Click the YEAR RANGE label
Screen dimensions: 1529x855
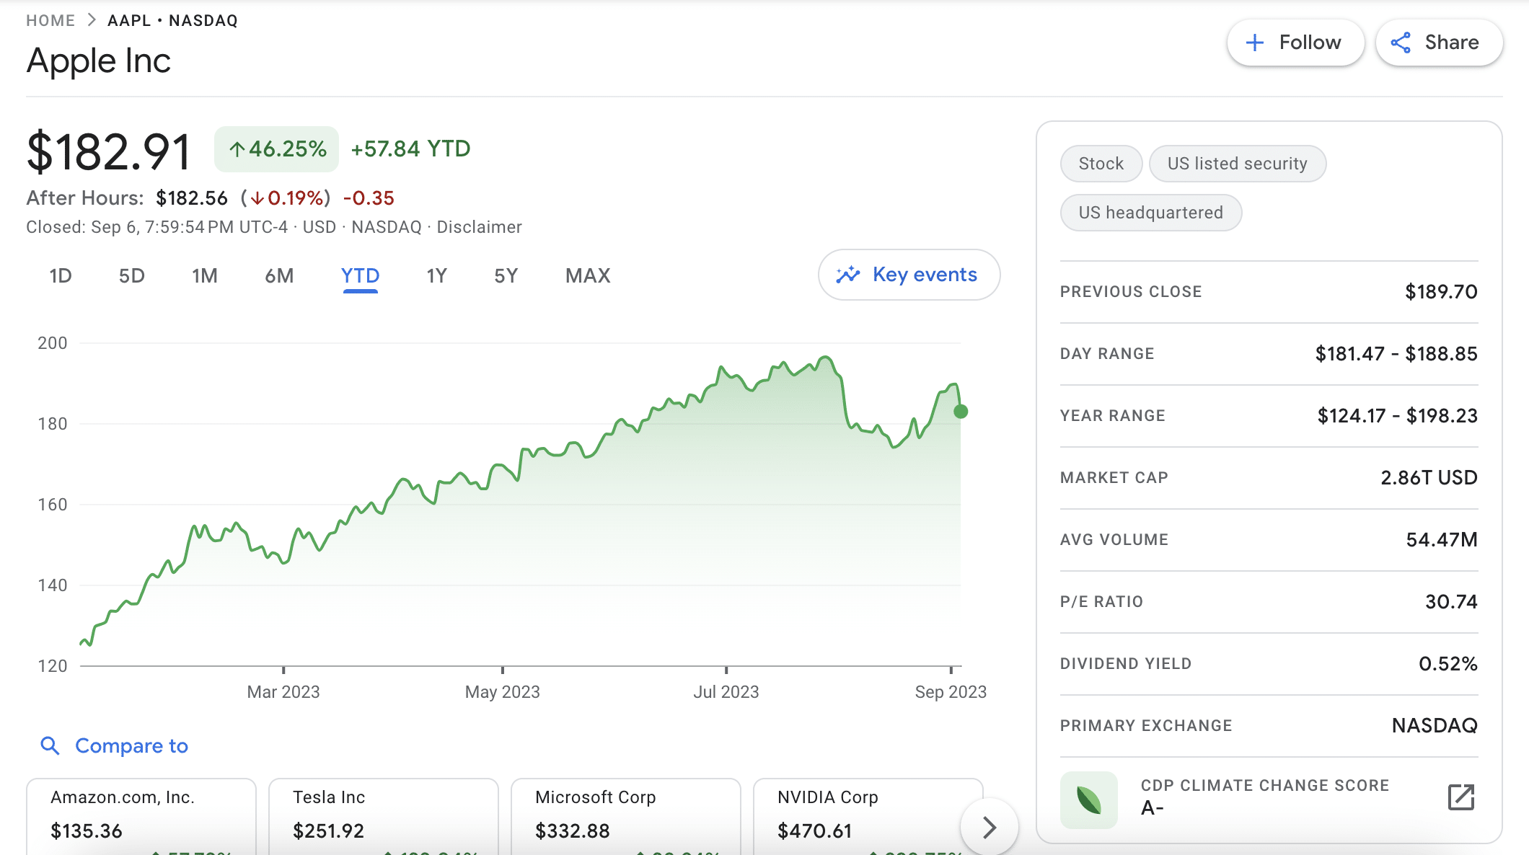[x=1113, y=416]
